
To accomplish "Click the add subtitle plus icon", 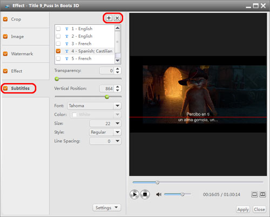I will pyautogui.click(x=109, y=18).
